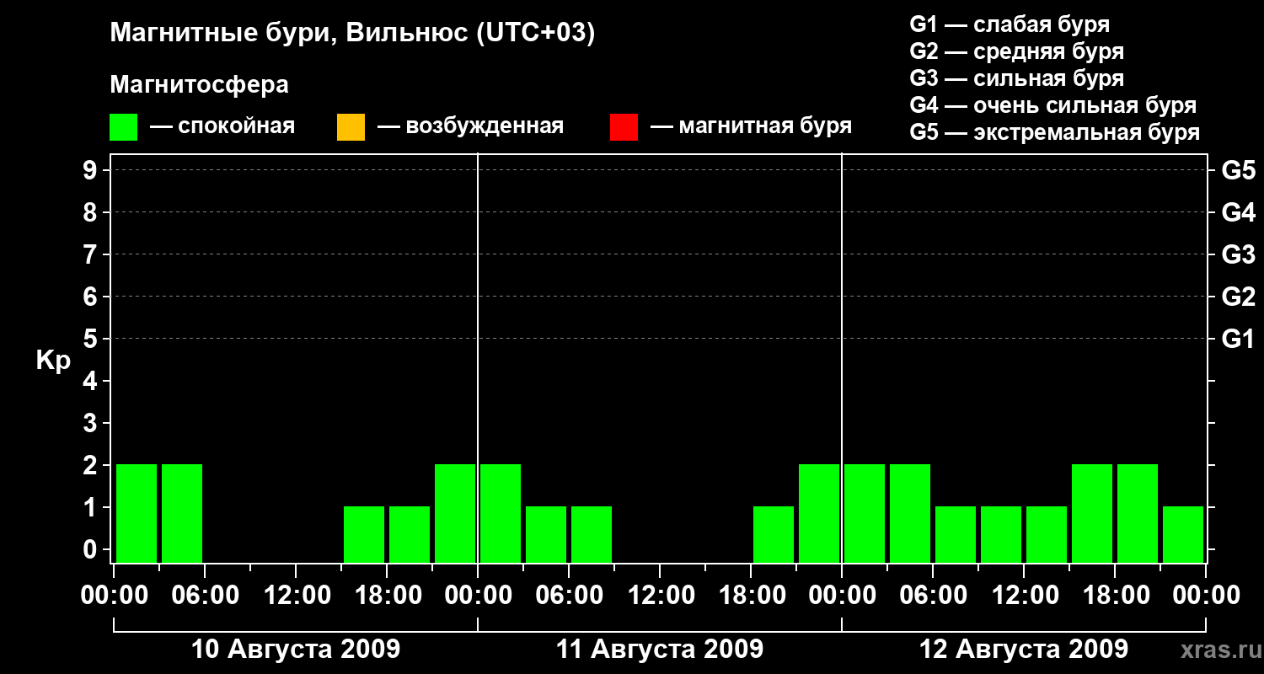Viewport: 1264px width, 674px height.
Task: Click the '06:00' tick label above 10 Августа
Action: [x=205, y=596]
